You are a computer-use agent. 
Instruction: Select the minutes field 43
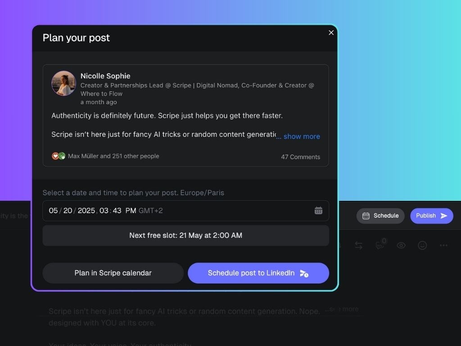point(117,211)
